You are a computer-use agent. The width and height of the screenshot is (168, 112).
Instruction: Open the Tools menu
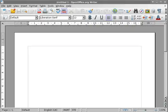[x=50, y=6]
